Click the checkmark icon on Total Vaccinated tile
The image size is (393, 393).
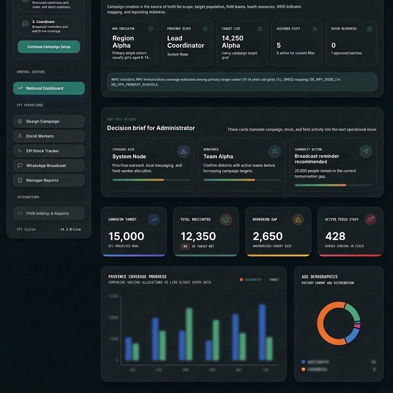point(226,220)
